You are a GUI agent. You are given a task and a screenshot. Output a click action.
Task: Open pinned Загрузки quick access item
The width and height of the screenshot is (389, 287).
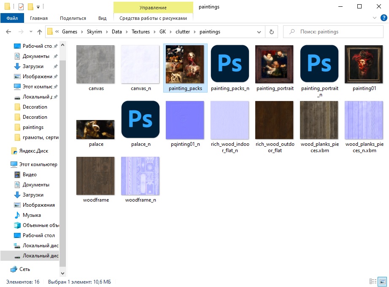(33, 66)
